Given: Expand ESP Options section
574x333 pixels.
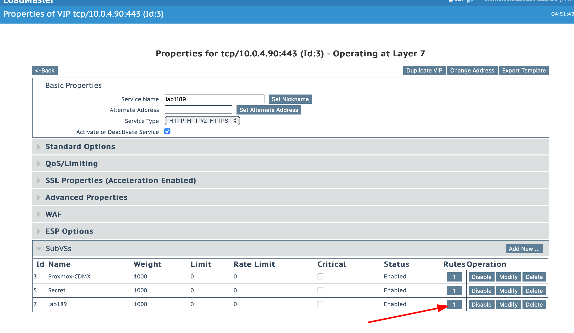Looking at the screenshot, I should [69, 231].
